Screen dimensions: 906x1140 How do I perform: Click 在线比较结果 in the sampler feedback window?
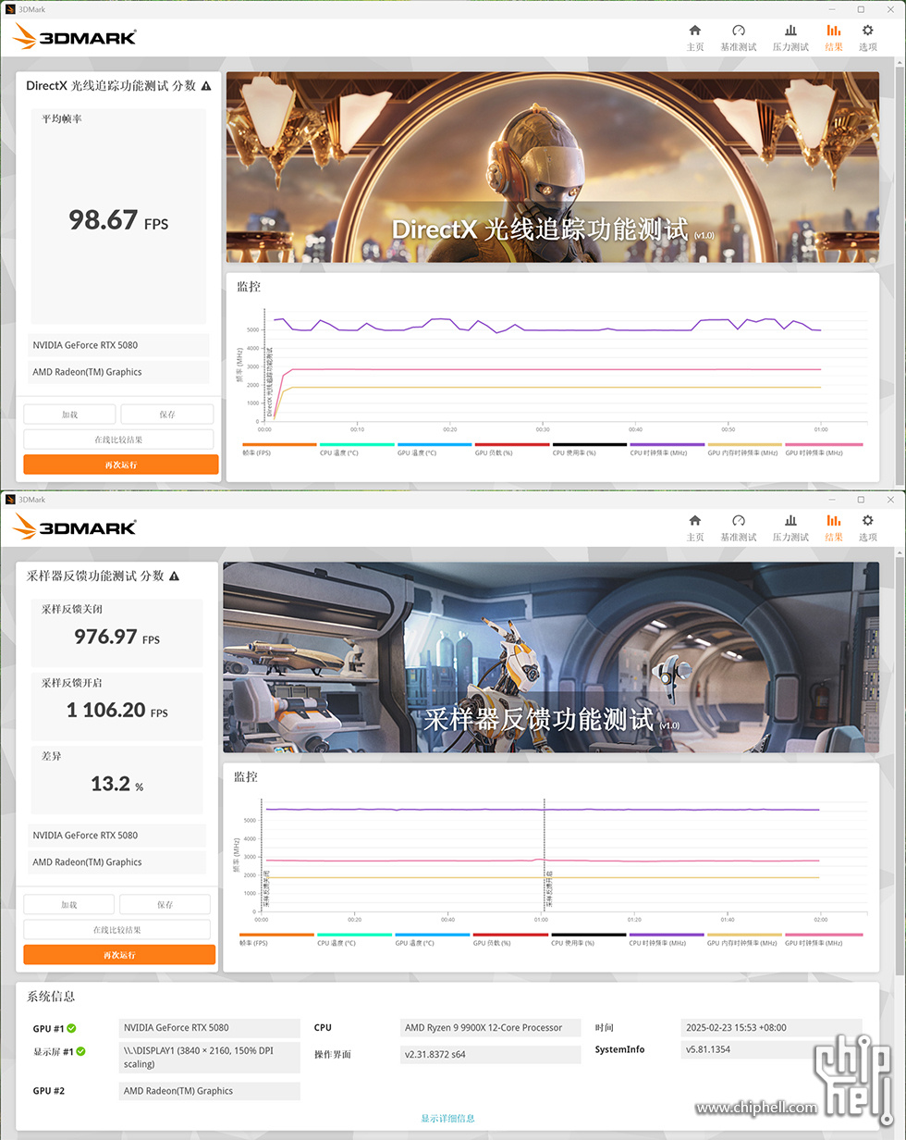point(117,929)
